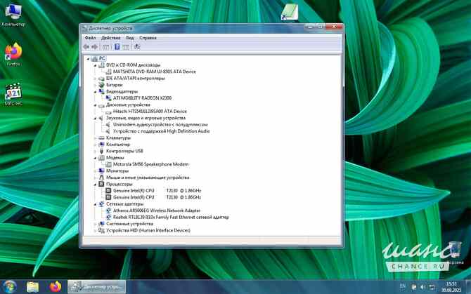Click the speaker icon beside Unimodem аудиоустройство
471x294 pixels.
(x=108, y=125)
